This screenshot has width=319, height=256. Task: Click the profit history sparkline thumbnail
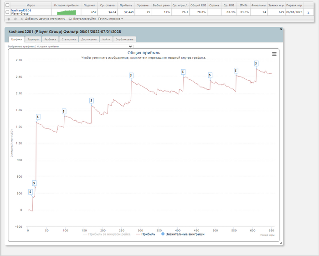tap(67, 12)
